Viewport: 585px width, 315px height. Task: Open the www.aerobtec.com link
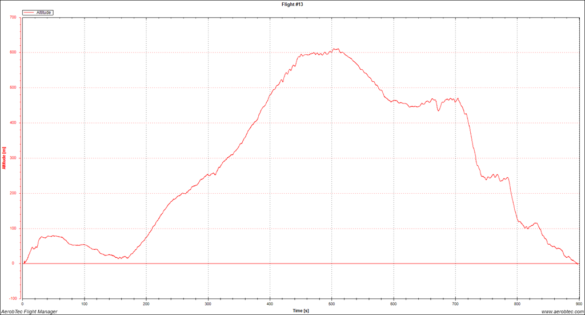coord(560,311)
